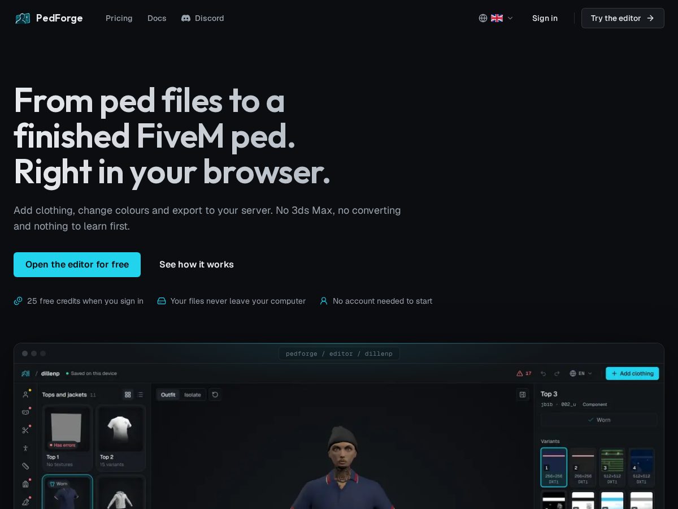The width and height of the screenshot is (678, 509).
Task: Open the Docs page
Action: (x=157, y=18)
